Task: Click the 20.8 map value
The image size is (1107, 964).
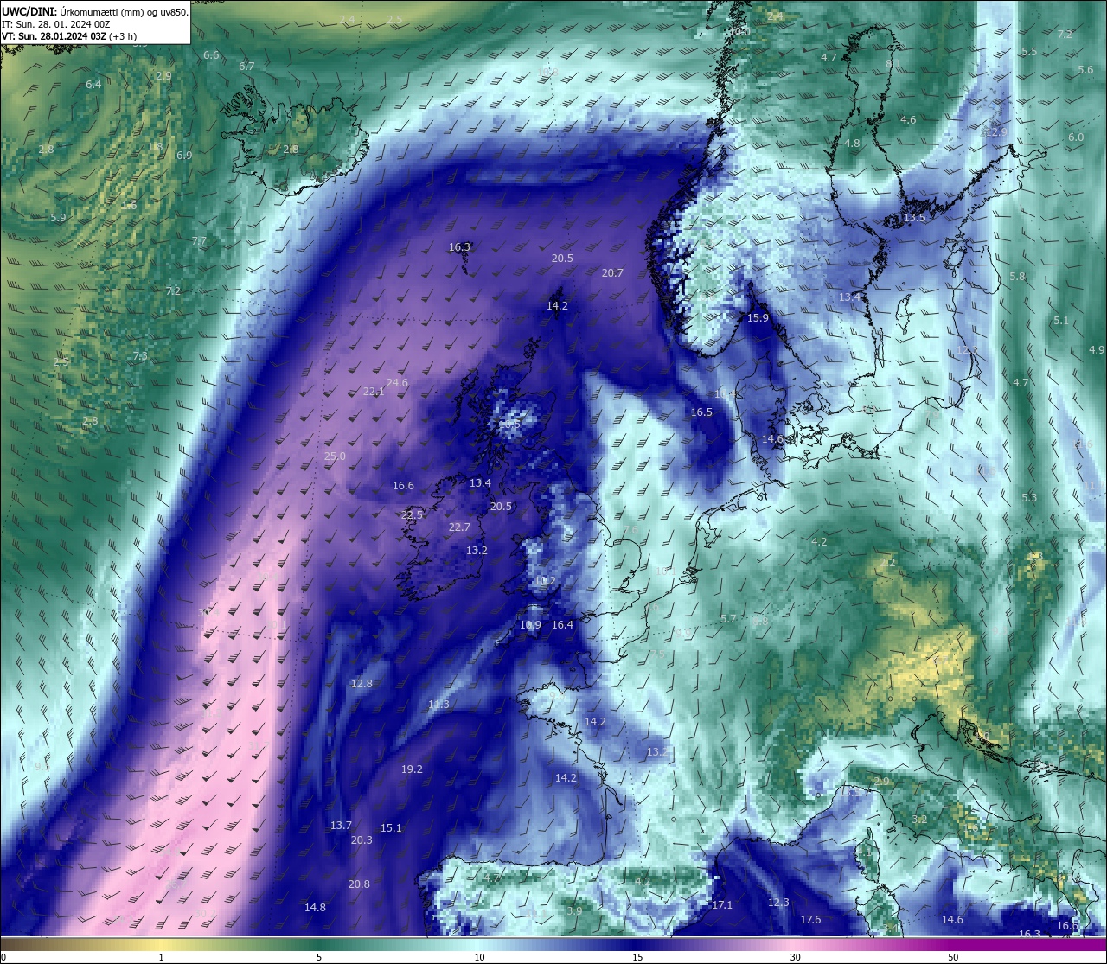Action: (359, 884)
